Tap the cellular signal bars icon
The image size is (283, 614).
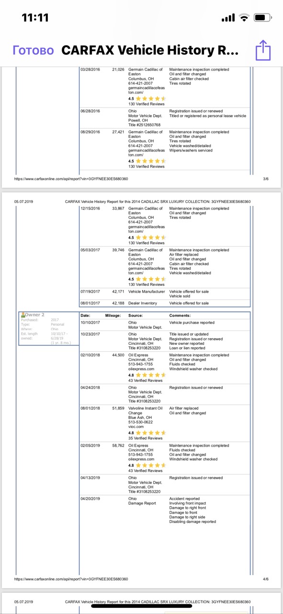pyautogui.click(x=229, y=18)
